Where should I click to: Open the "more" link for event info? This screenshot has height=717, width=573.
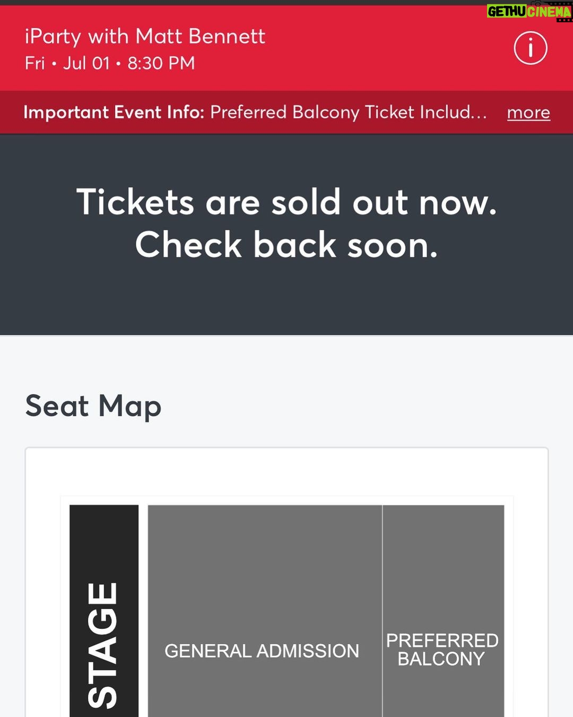(x=528, y=113)
